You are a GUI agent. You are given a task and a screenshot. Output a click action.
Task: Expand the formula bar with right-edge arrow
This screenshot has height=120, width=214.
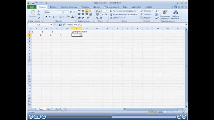point(186,25)
